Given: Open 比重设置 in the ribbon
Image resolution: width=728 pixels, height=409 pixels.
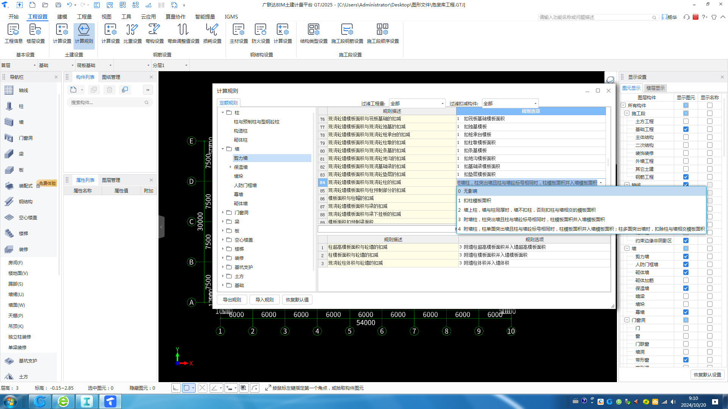Looking at the screenshot, I should pos(132,33).
